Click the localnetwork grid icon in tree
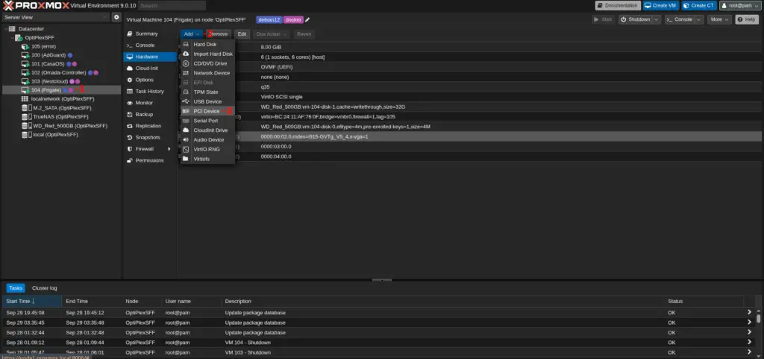 pos(26,99)
